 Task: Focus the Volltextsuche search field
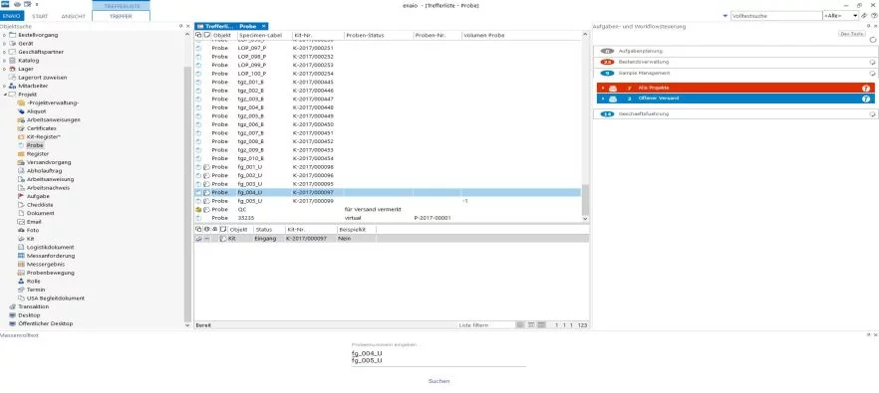(775, 16)
